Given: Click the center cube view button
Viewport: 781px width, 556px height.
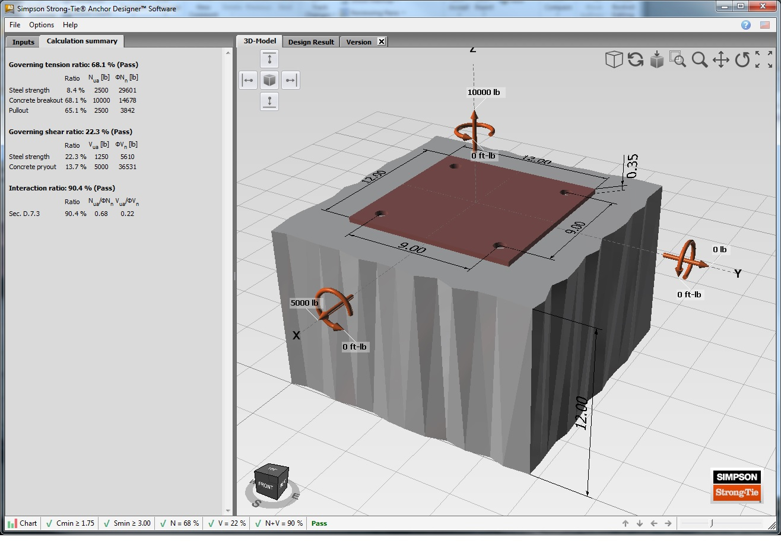Looking at the screenshot, I should [269, 80].
